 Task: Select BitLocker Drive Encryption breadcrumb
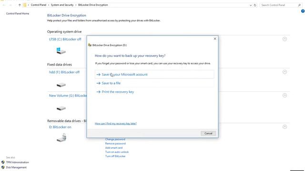(93, 5)
